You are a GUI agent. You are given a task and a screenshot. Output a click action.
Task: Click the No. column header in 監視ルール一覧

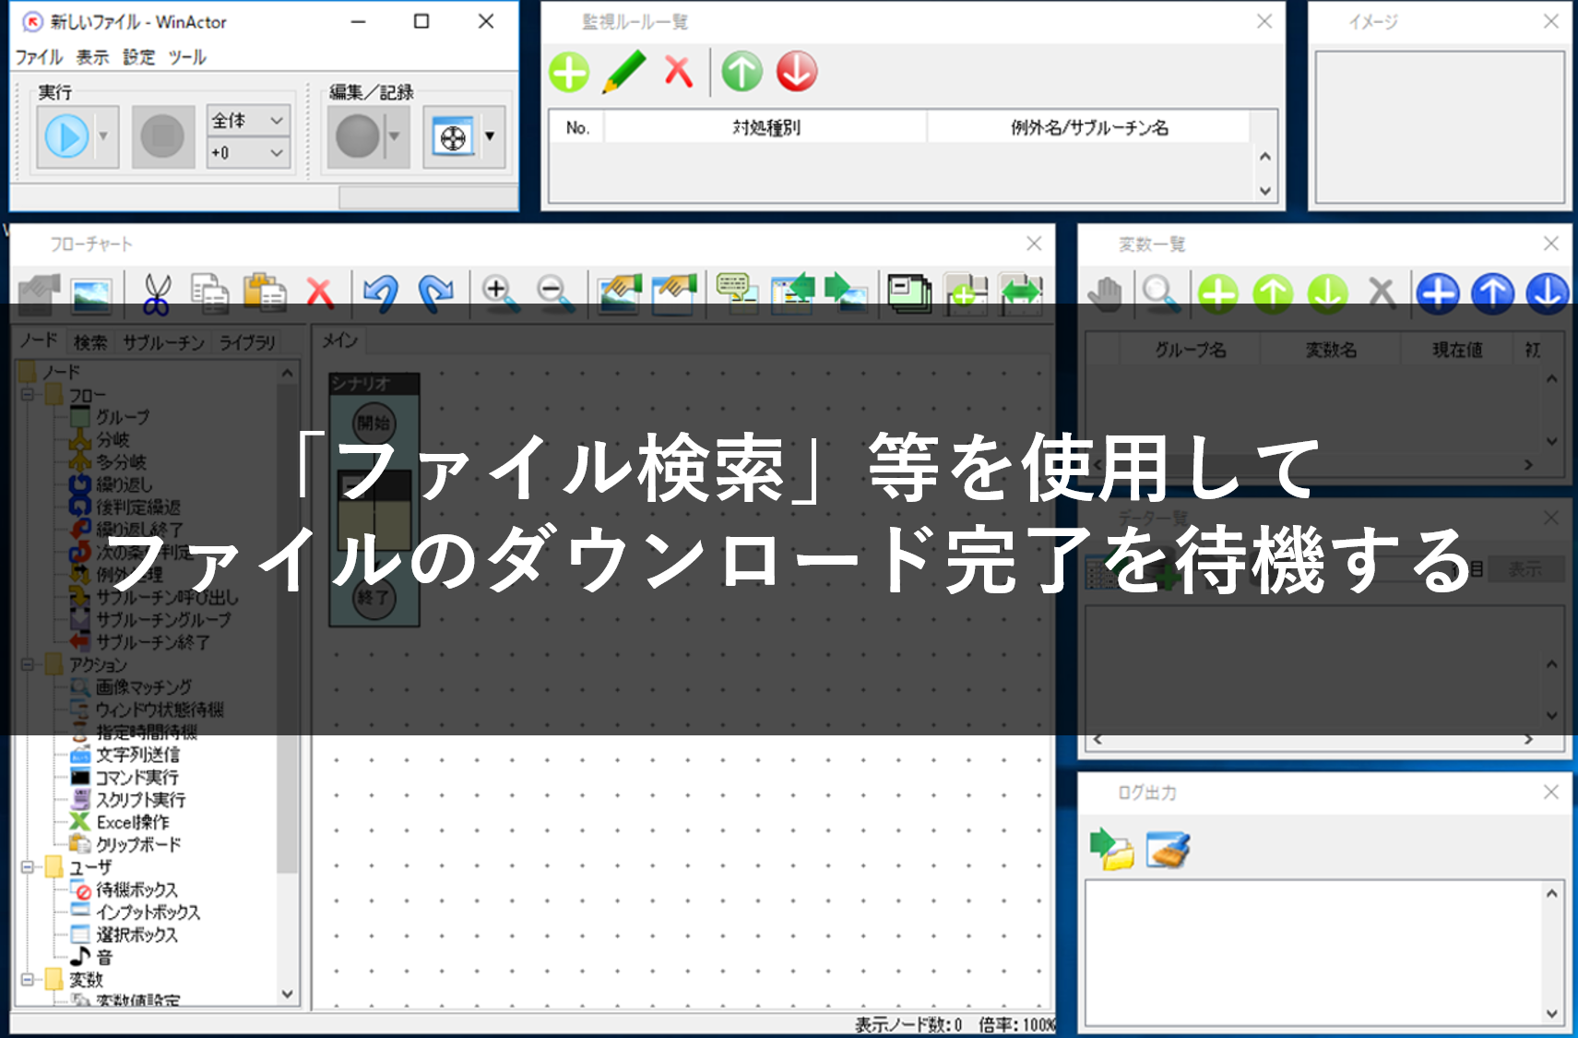coord(577,127)
